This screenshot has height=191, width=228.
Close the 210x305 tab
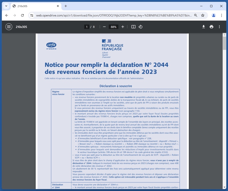click(x=58, y=6)
